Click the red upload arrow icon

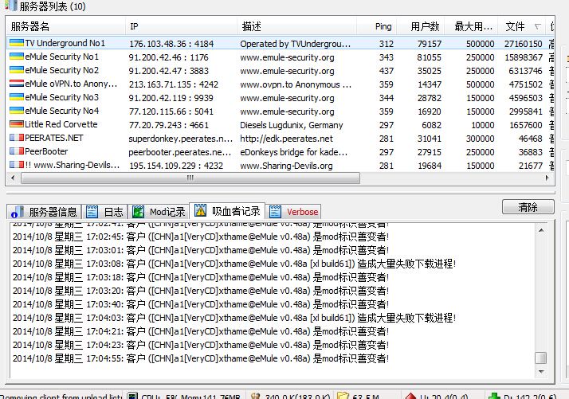point(410,396)
